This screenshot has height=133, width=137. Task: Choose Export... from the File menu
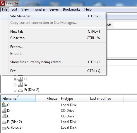53,47
